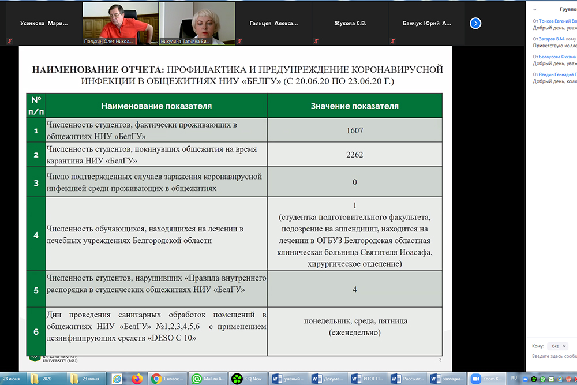Open the Mail.ru Agent taskbar item

click(209, 379)
